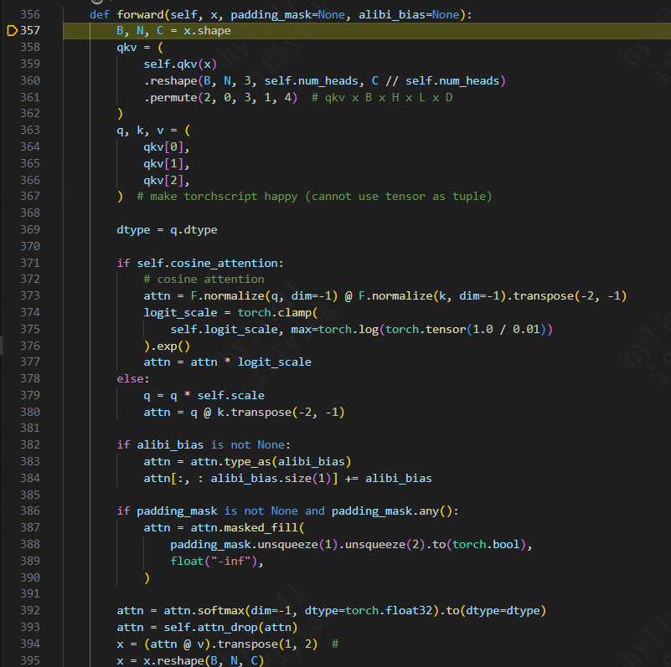Click 'attn.softmax' on line 392
The image size is (671, 667).
coord(204,611)
